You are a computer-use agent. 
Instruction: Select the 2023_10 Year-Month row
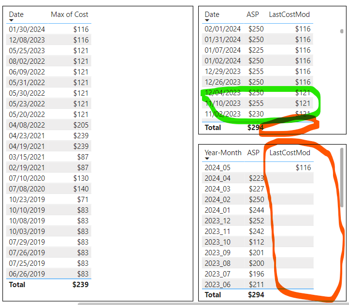[258, 242]
